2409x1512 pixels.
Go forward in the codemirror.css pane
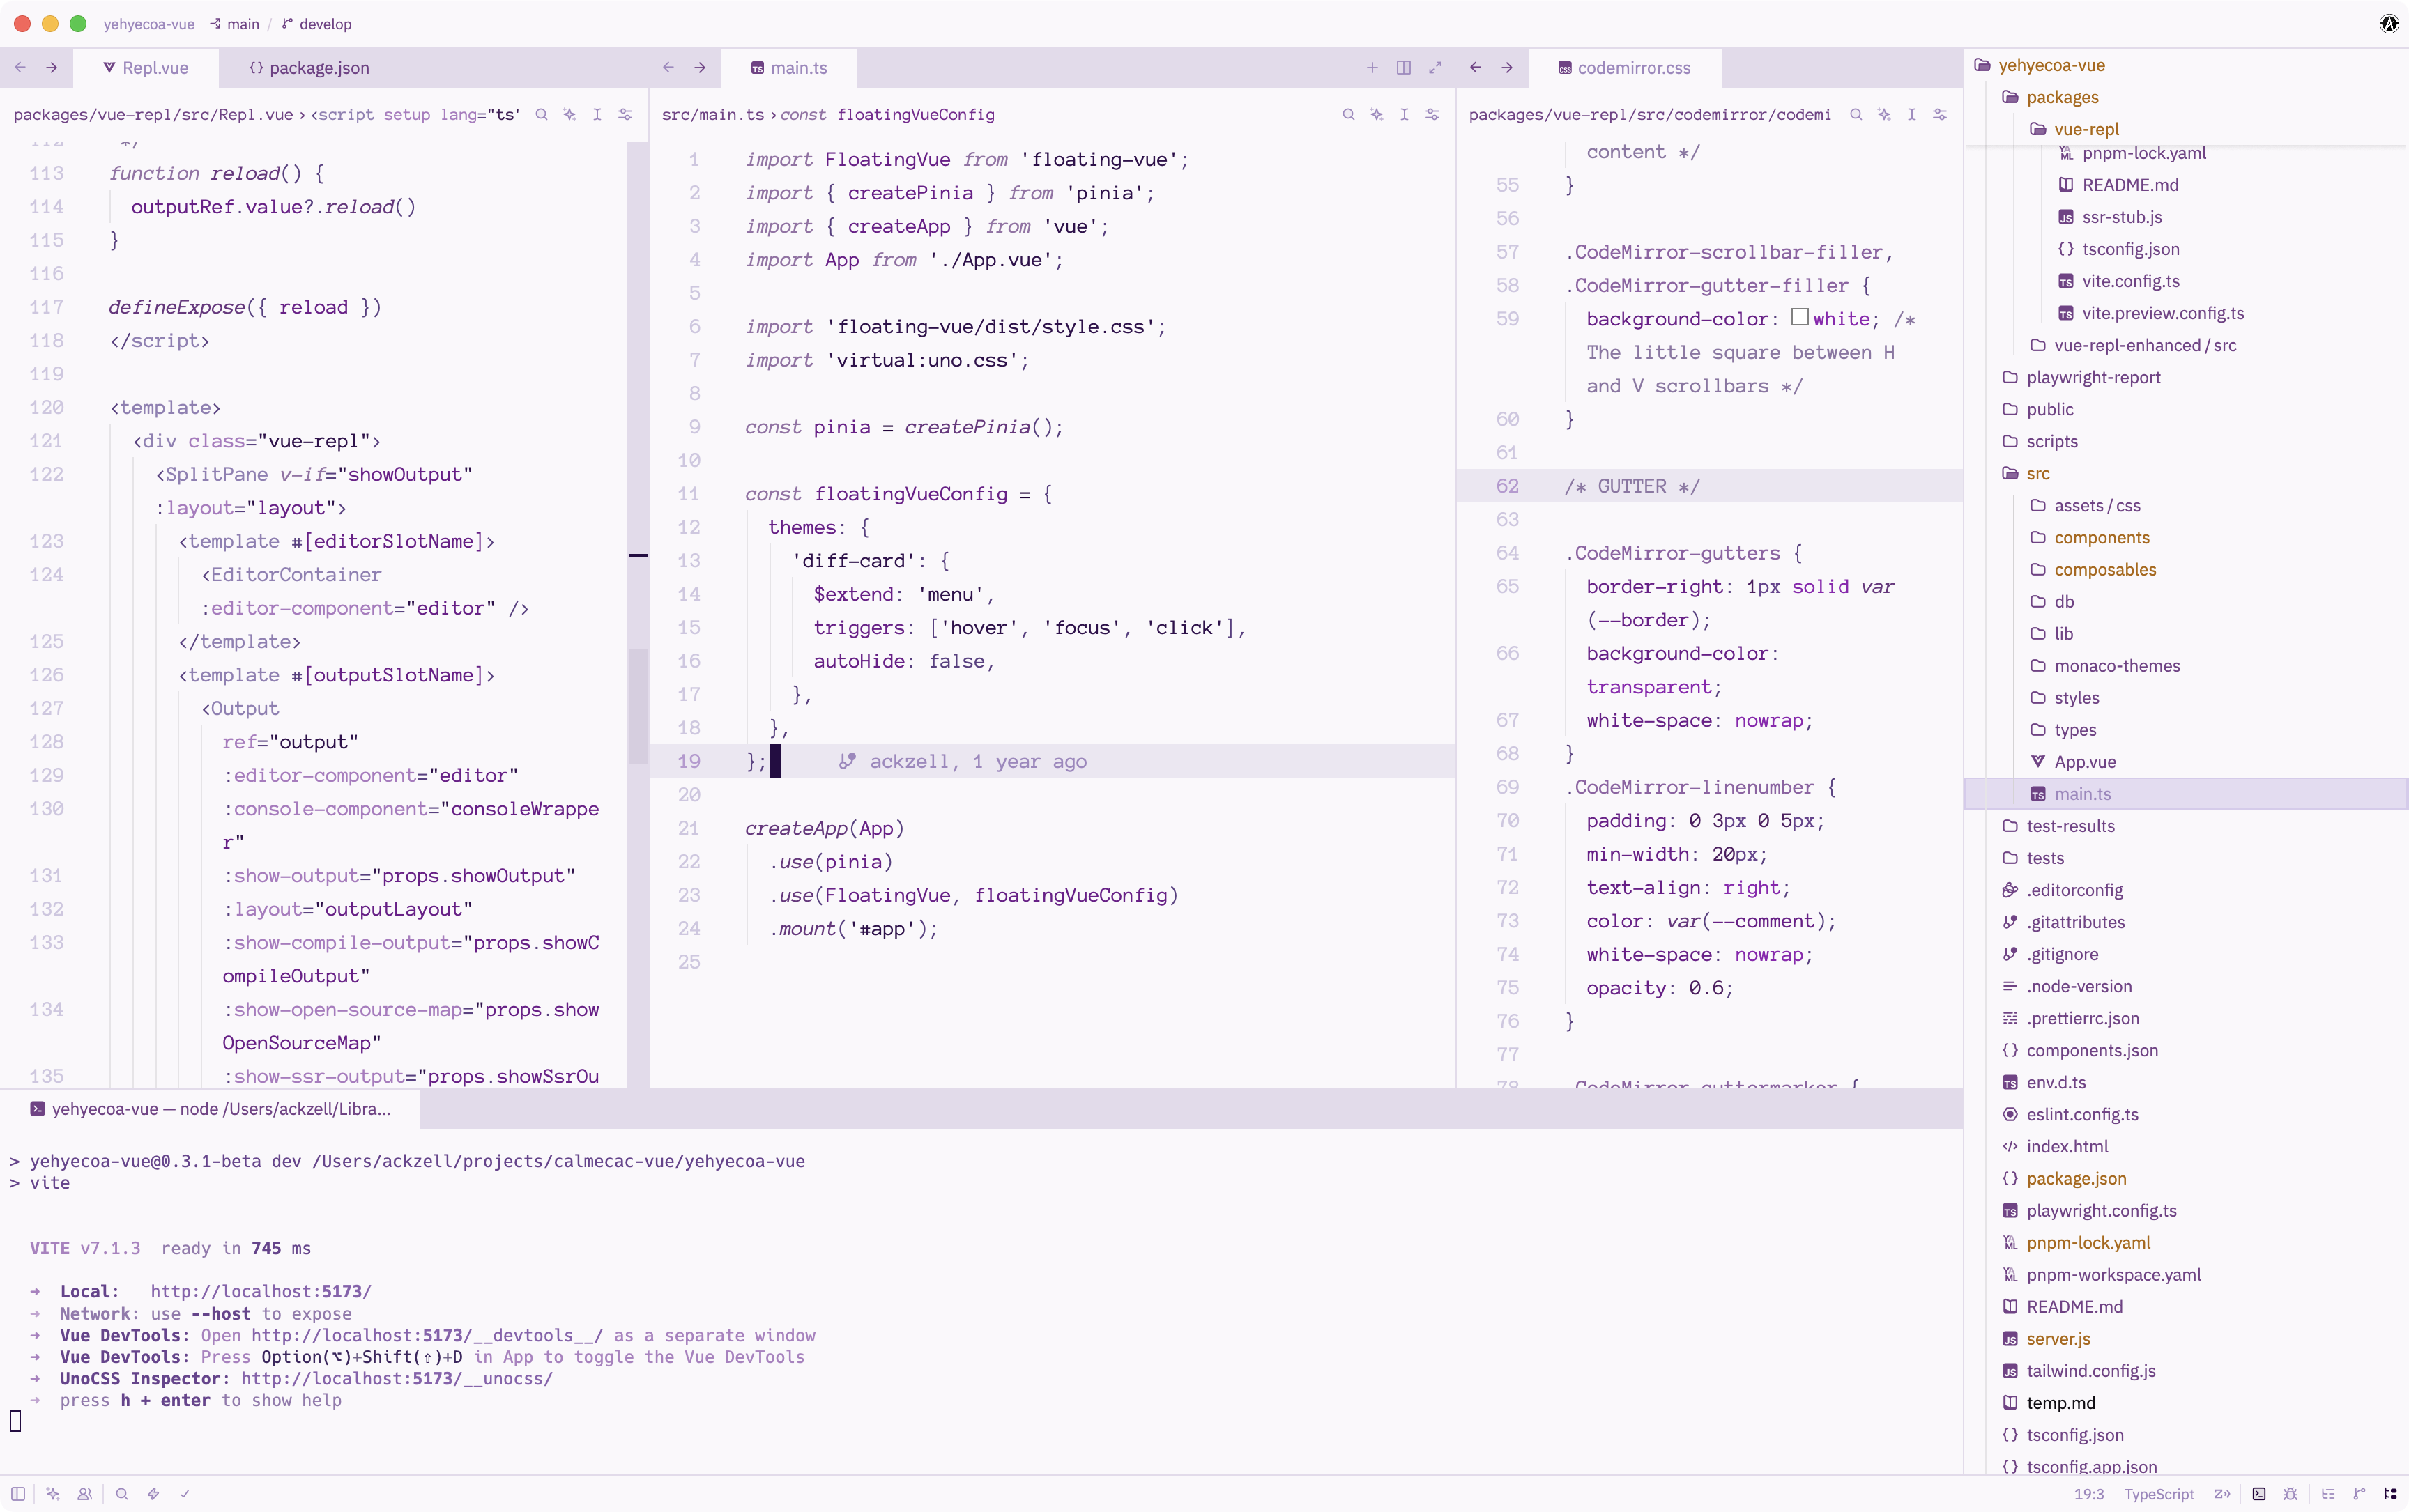[x=1506, y=67]
